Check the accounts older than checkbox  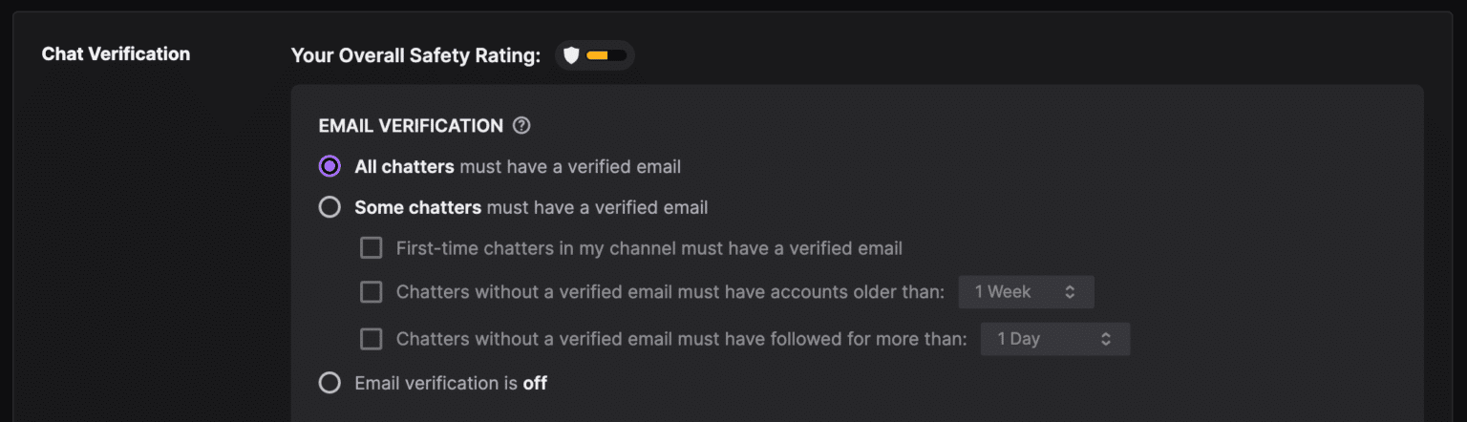pos(371,292)
